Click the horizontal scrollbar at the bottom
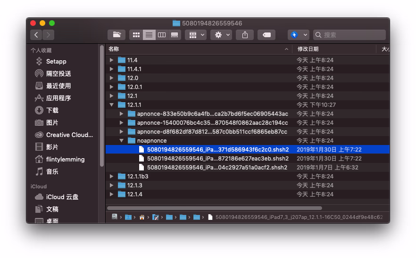The image size is (416, 258). pyautogui.click(x=215, y=208)
